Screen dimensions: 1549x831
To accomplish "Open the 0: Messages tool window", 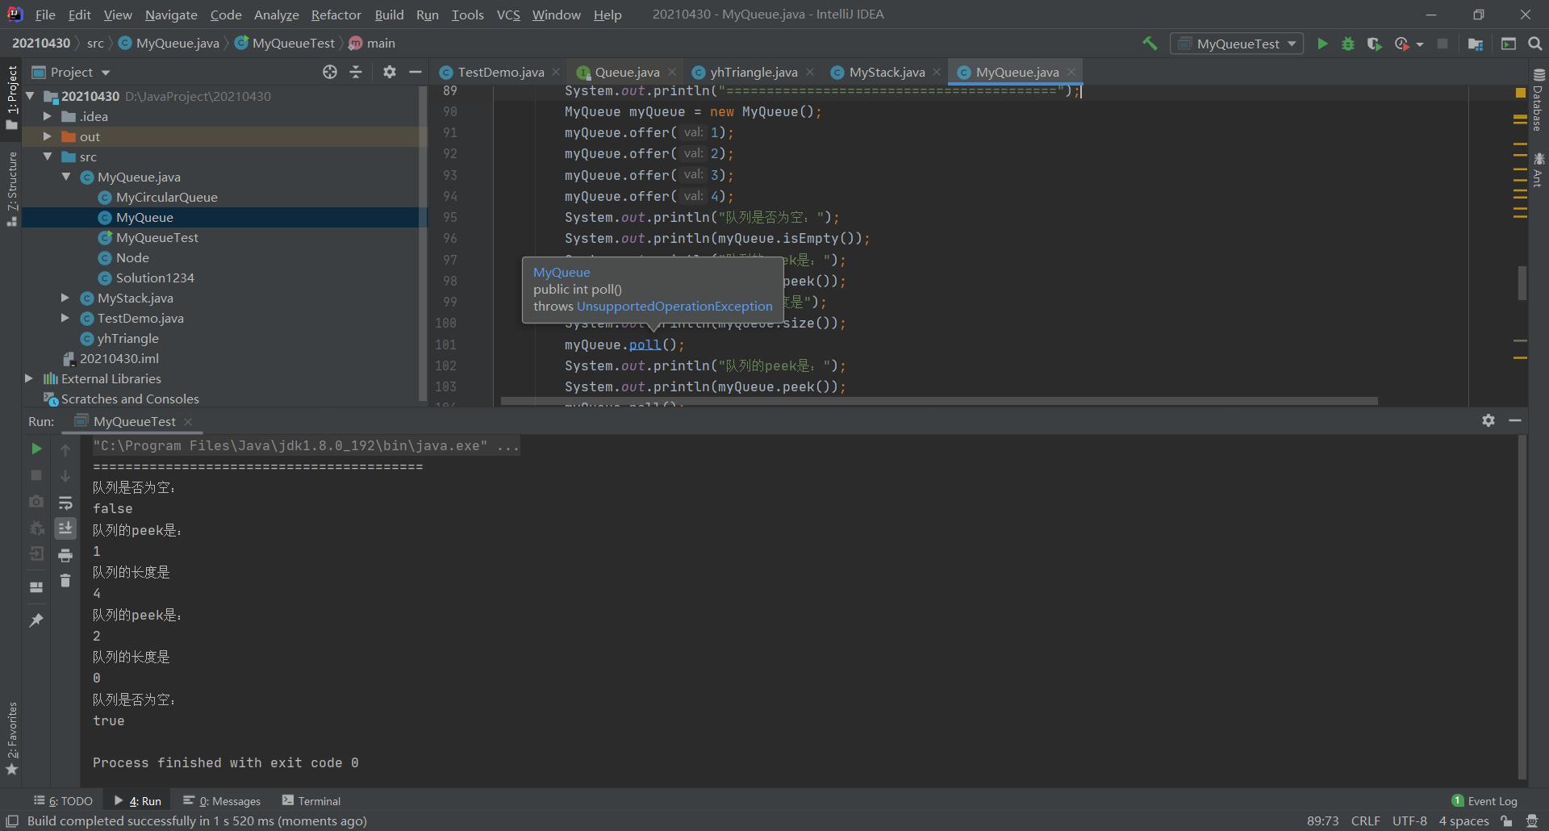I will click(222, 800).
